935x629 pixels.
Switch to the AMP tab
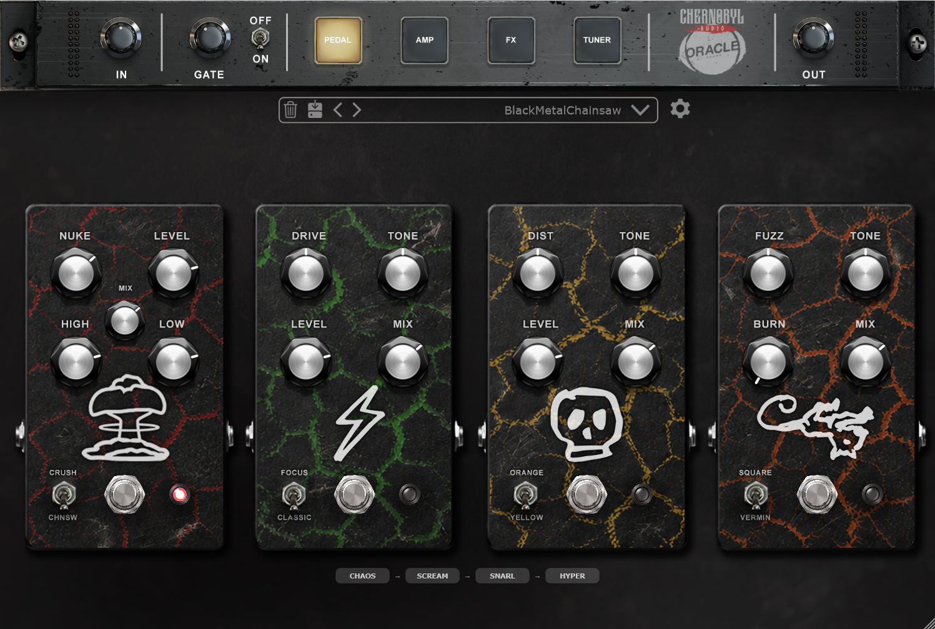pyautogui.click(x=425, y=40)
